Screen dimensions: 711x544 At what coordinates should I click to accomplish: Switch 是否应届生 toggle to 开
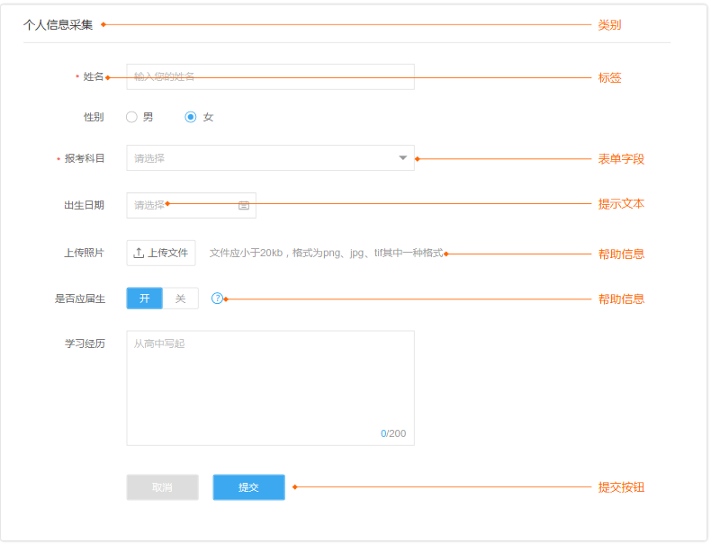145,299
